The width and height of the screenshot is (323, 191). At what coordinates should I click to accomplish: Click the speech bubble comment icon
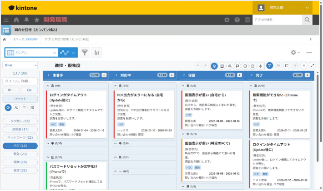(x=287, y=65)
